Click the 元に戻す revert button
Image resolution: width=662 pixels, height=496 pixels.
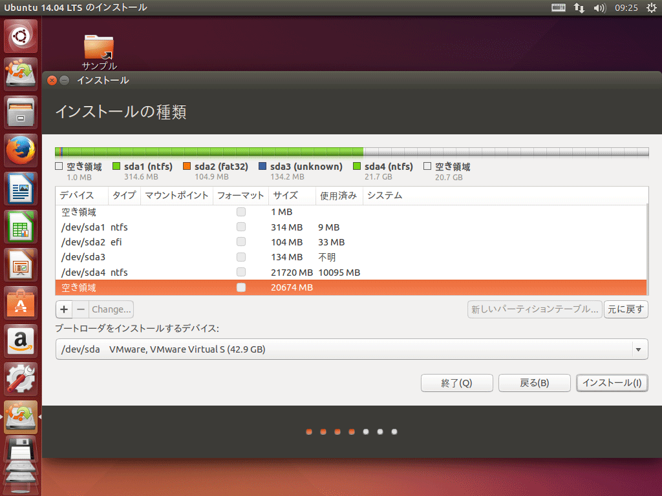point(626,309)
